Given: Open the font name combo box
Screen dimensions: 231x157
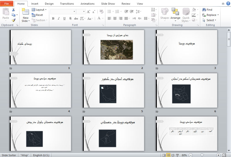Looking at the screenshot, I should 63,12.
